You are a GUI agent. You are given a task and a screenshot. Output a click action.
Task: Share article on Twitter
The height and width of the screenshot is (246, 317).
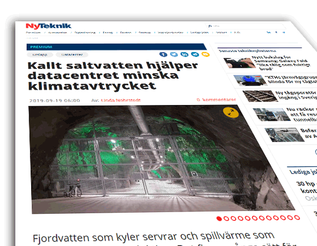coord(174,54)
